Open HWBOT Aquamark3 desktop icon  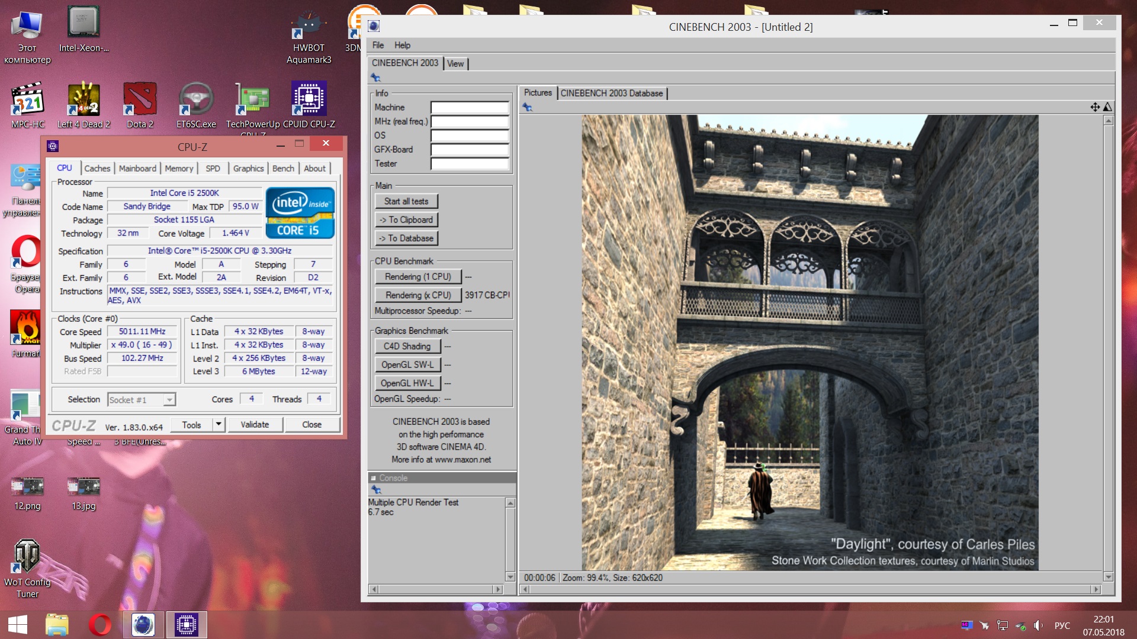(309, 37)
